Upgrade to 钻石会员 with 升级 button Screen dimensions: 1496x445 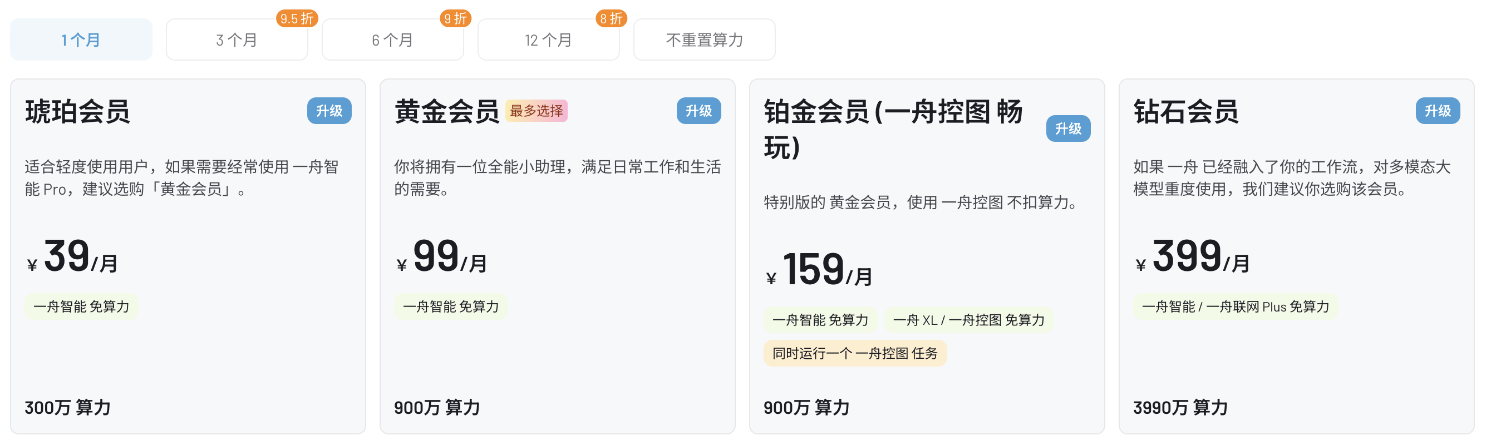1438,111
